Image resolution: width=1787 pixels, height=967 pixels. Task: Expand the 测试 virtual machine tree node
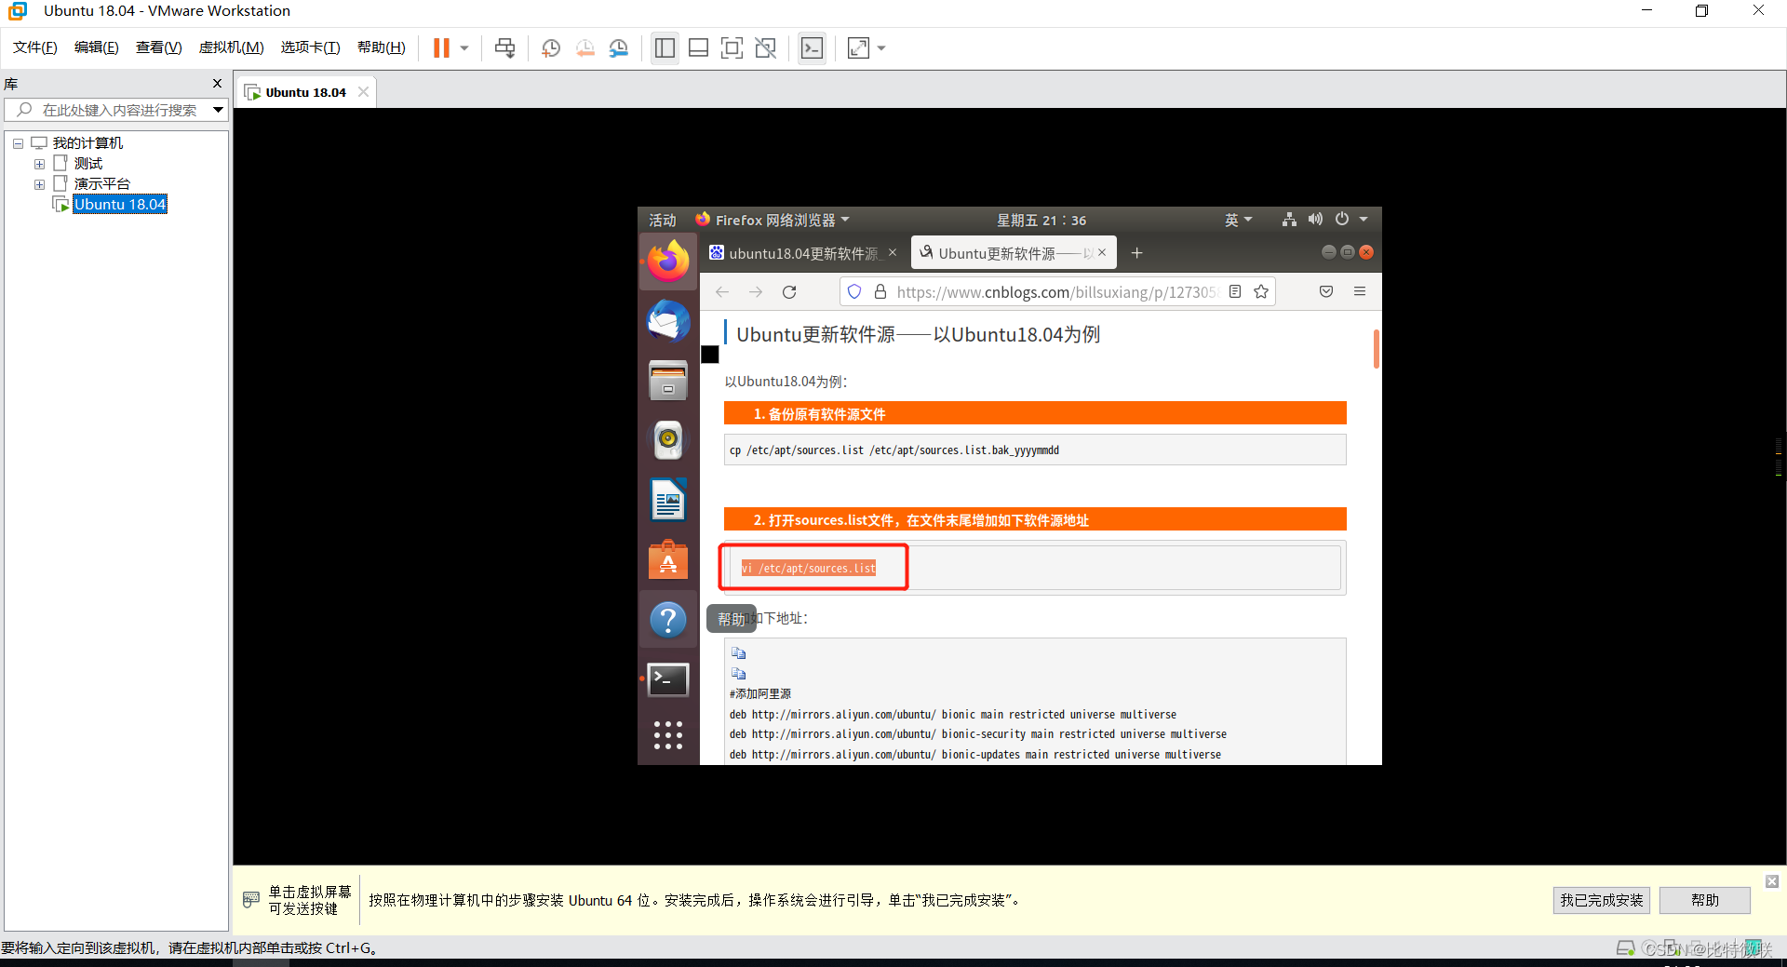pyautogui.click(x=39, y=163)
